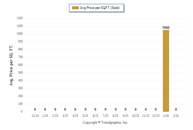Click the zero data label for 2/26
193x130 pixels.
176,109
